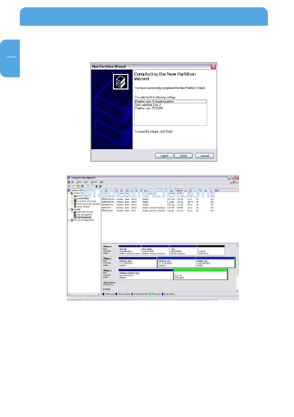Open the Window menu in Computer Management
The width and height of the screenshot is (294, 417).
94,182
